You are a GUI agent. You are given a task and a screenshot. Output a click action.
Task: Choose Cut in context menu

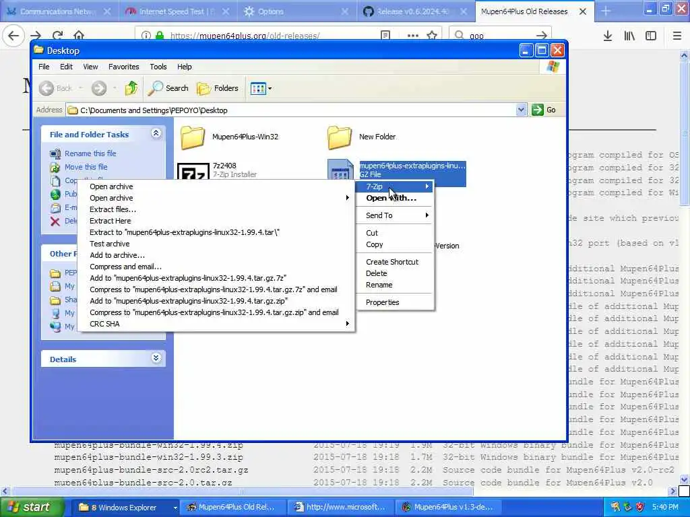coord(395,233)
